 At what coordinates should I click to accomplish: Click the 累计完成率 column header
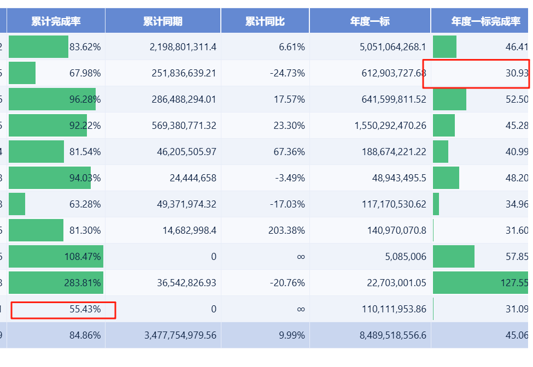pos(56,21)
